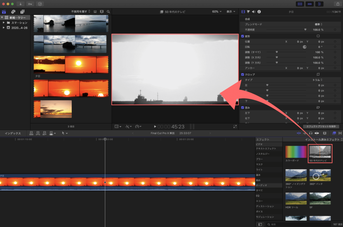The height and width of the screenshot is (227, 343).
Task: Click the insert clip edit icon
Action: (x=38, y=133)
